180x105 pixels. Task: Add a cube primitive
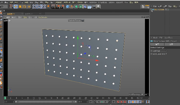[68, 7]
